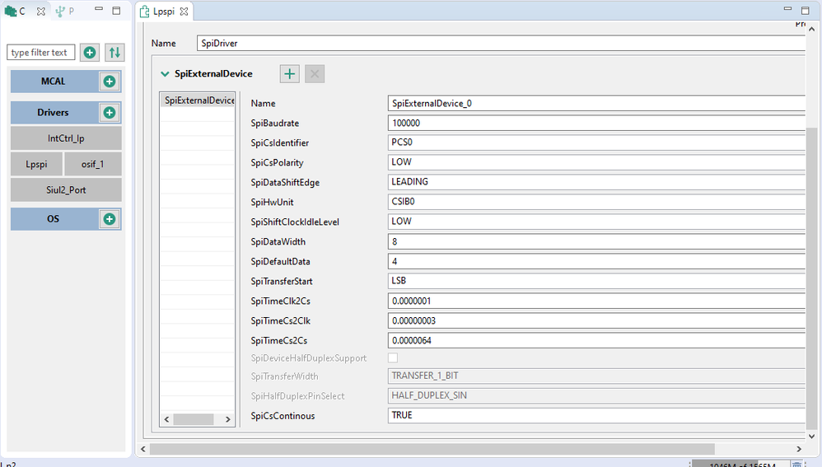Click the SpiTransferStart label
Screen dimensions: 822x467
point(282,282)
